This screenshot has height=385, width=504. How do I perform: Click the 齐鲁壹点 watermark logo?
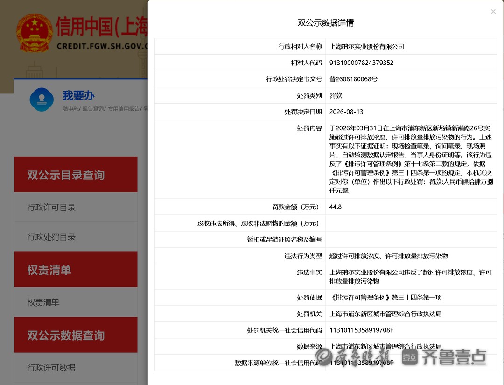[444, 357]
